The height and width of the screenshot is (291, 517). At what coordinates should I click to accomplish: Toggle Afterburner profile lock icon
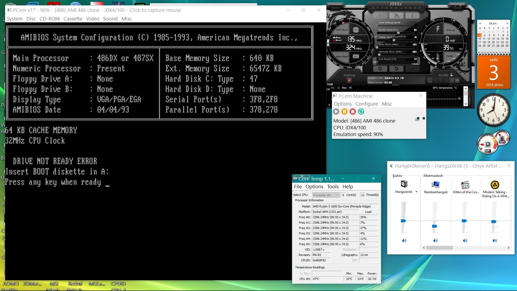pos(452,75)
